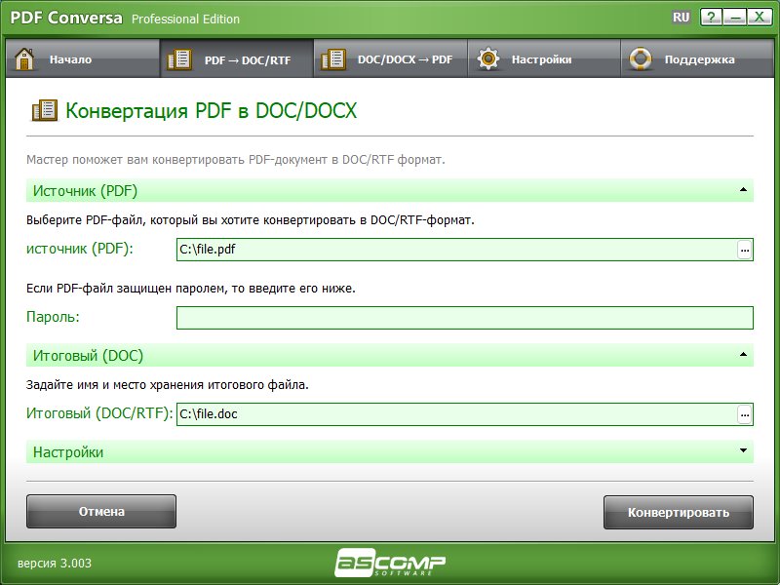Image resolution: width=780 pixels, height=585 pixels.
Task: Open the Поддержка tab
Action: click(697, 59)
